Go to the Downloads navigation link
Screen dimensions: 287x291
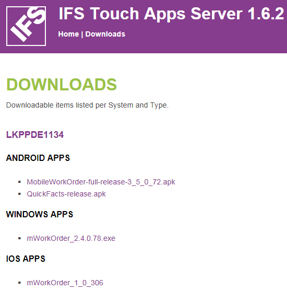pos(105,34)
